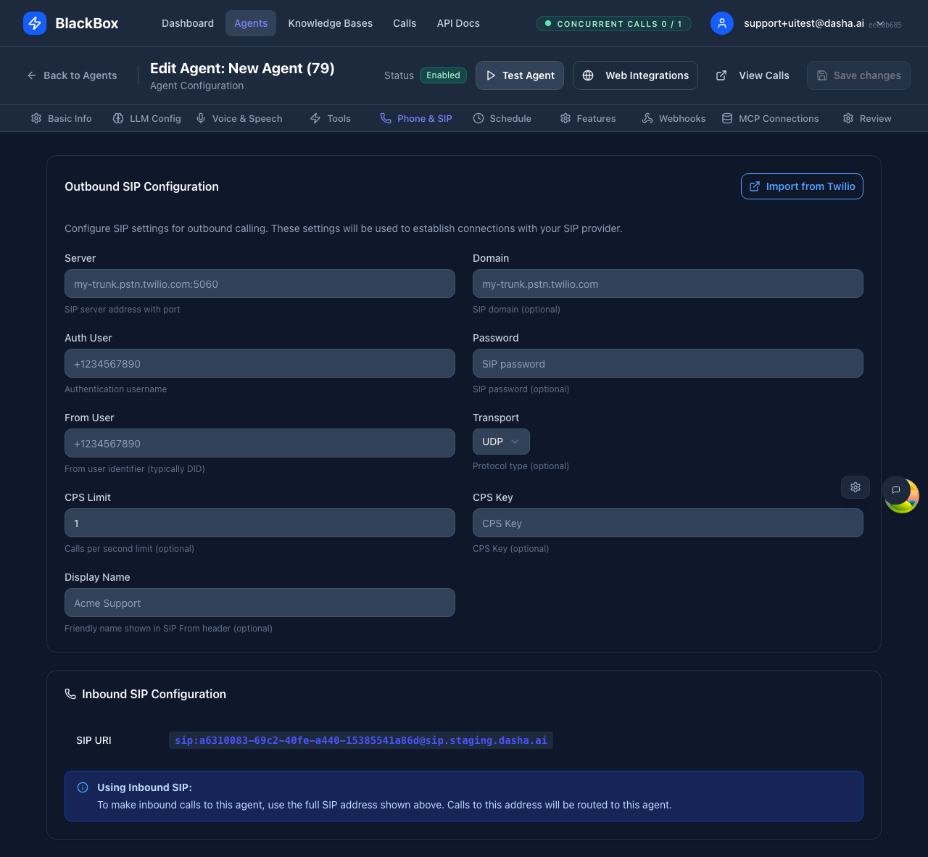Click the Password input field
928x857 pixels.
click(668, 363)
